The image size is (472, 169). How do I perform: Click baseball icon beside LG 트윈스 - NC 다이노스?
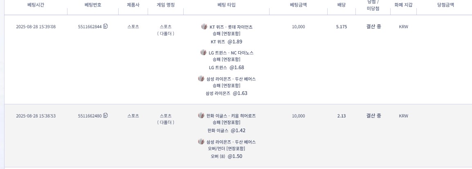[203, 52]
